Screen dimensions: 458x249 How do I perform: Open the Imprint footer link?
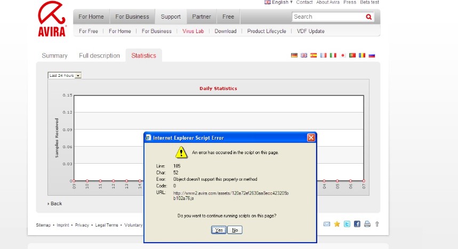point(63,225)
